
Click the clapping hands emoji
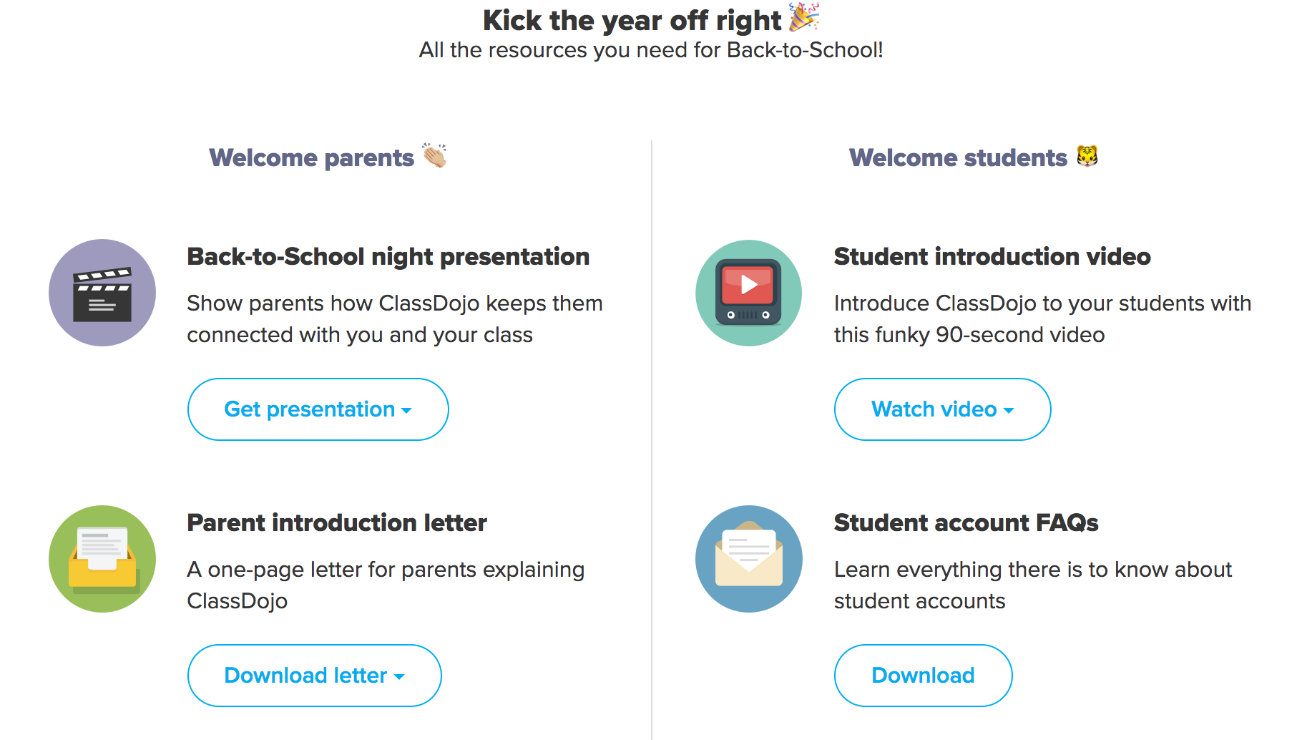click(x=434, y=155)
